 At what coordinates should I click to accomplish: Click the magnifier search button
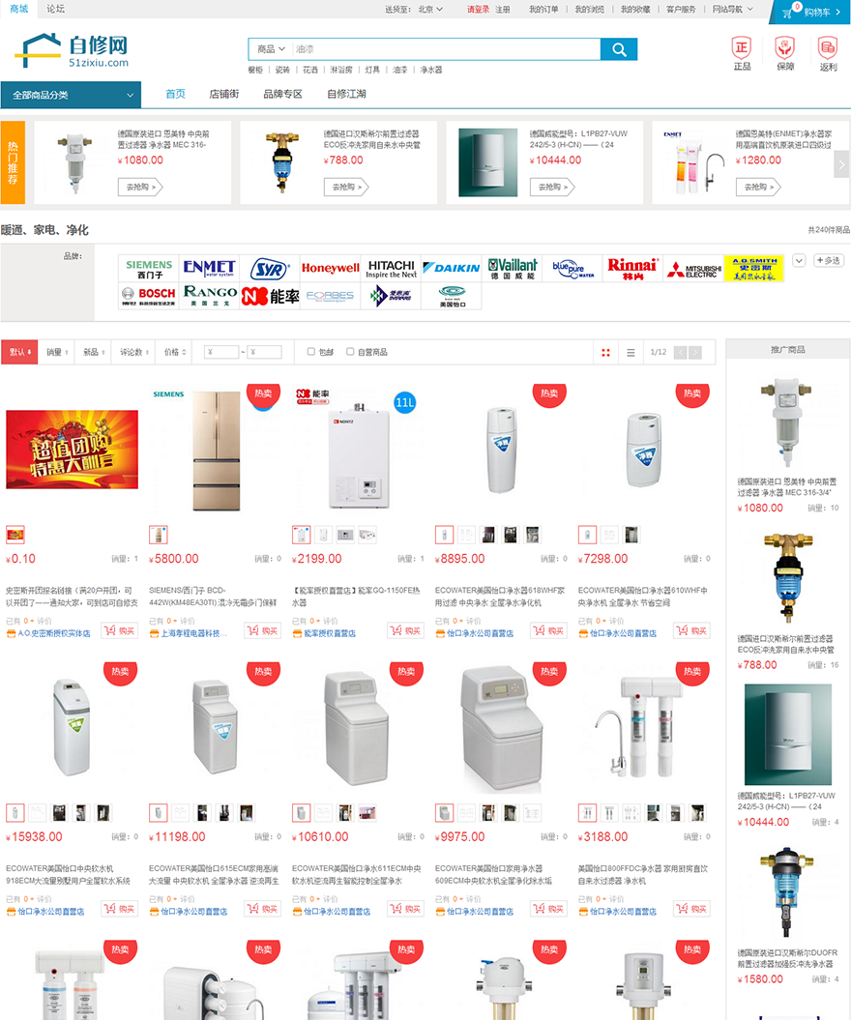pyautogui.click(x=619, y=49)
